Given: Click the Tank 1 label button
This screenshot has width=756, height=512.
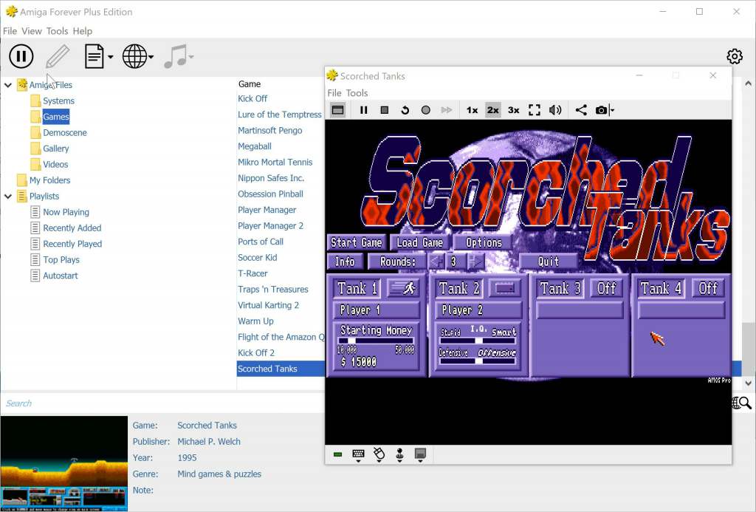Looking at the screenshot, I should pyautogui.click(x=357, y=289).
